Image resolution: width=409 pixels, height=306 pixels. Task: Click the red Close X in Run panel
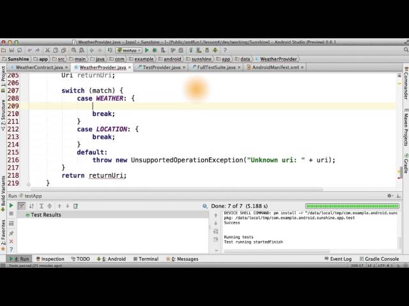tap(12, 242)
